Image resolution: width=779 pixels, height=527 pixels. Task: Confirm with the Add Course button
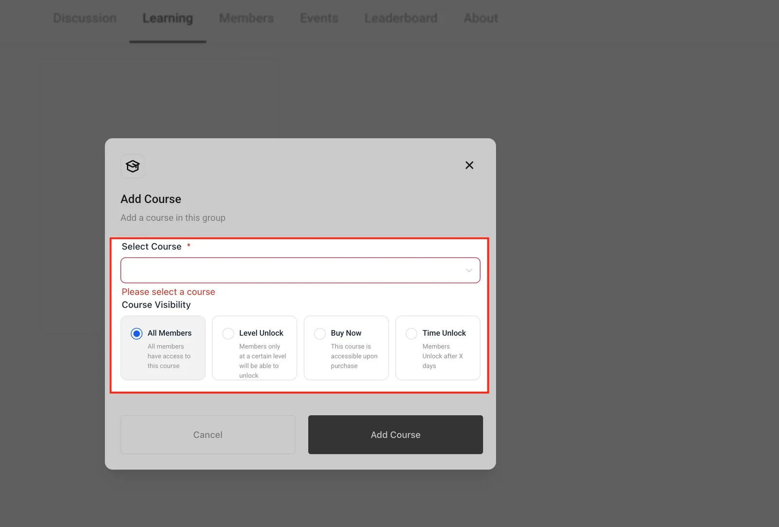click(395, 435)
